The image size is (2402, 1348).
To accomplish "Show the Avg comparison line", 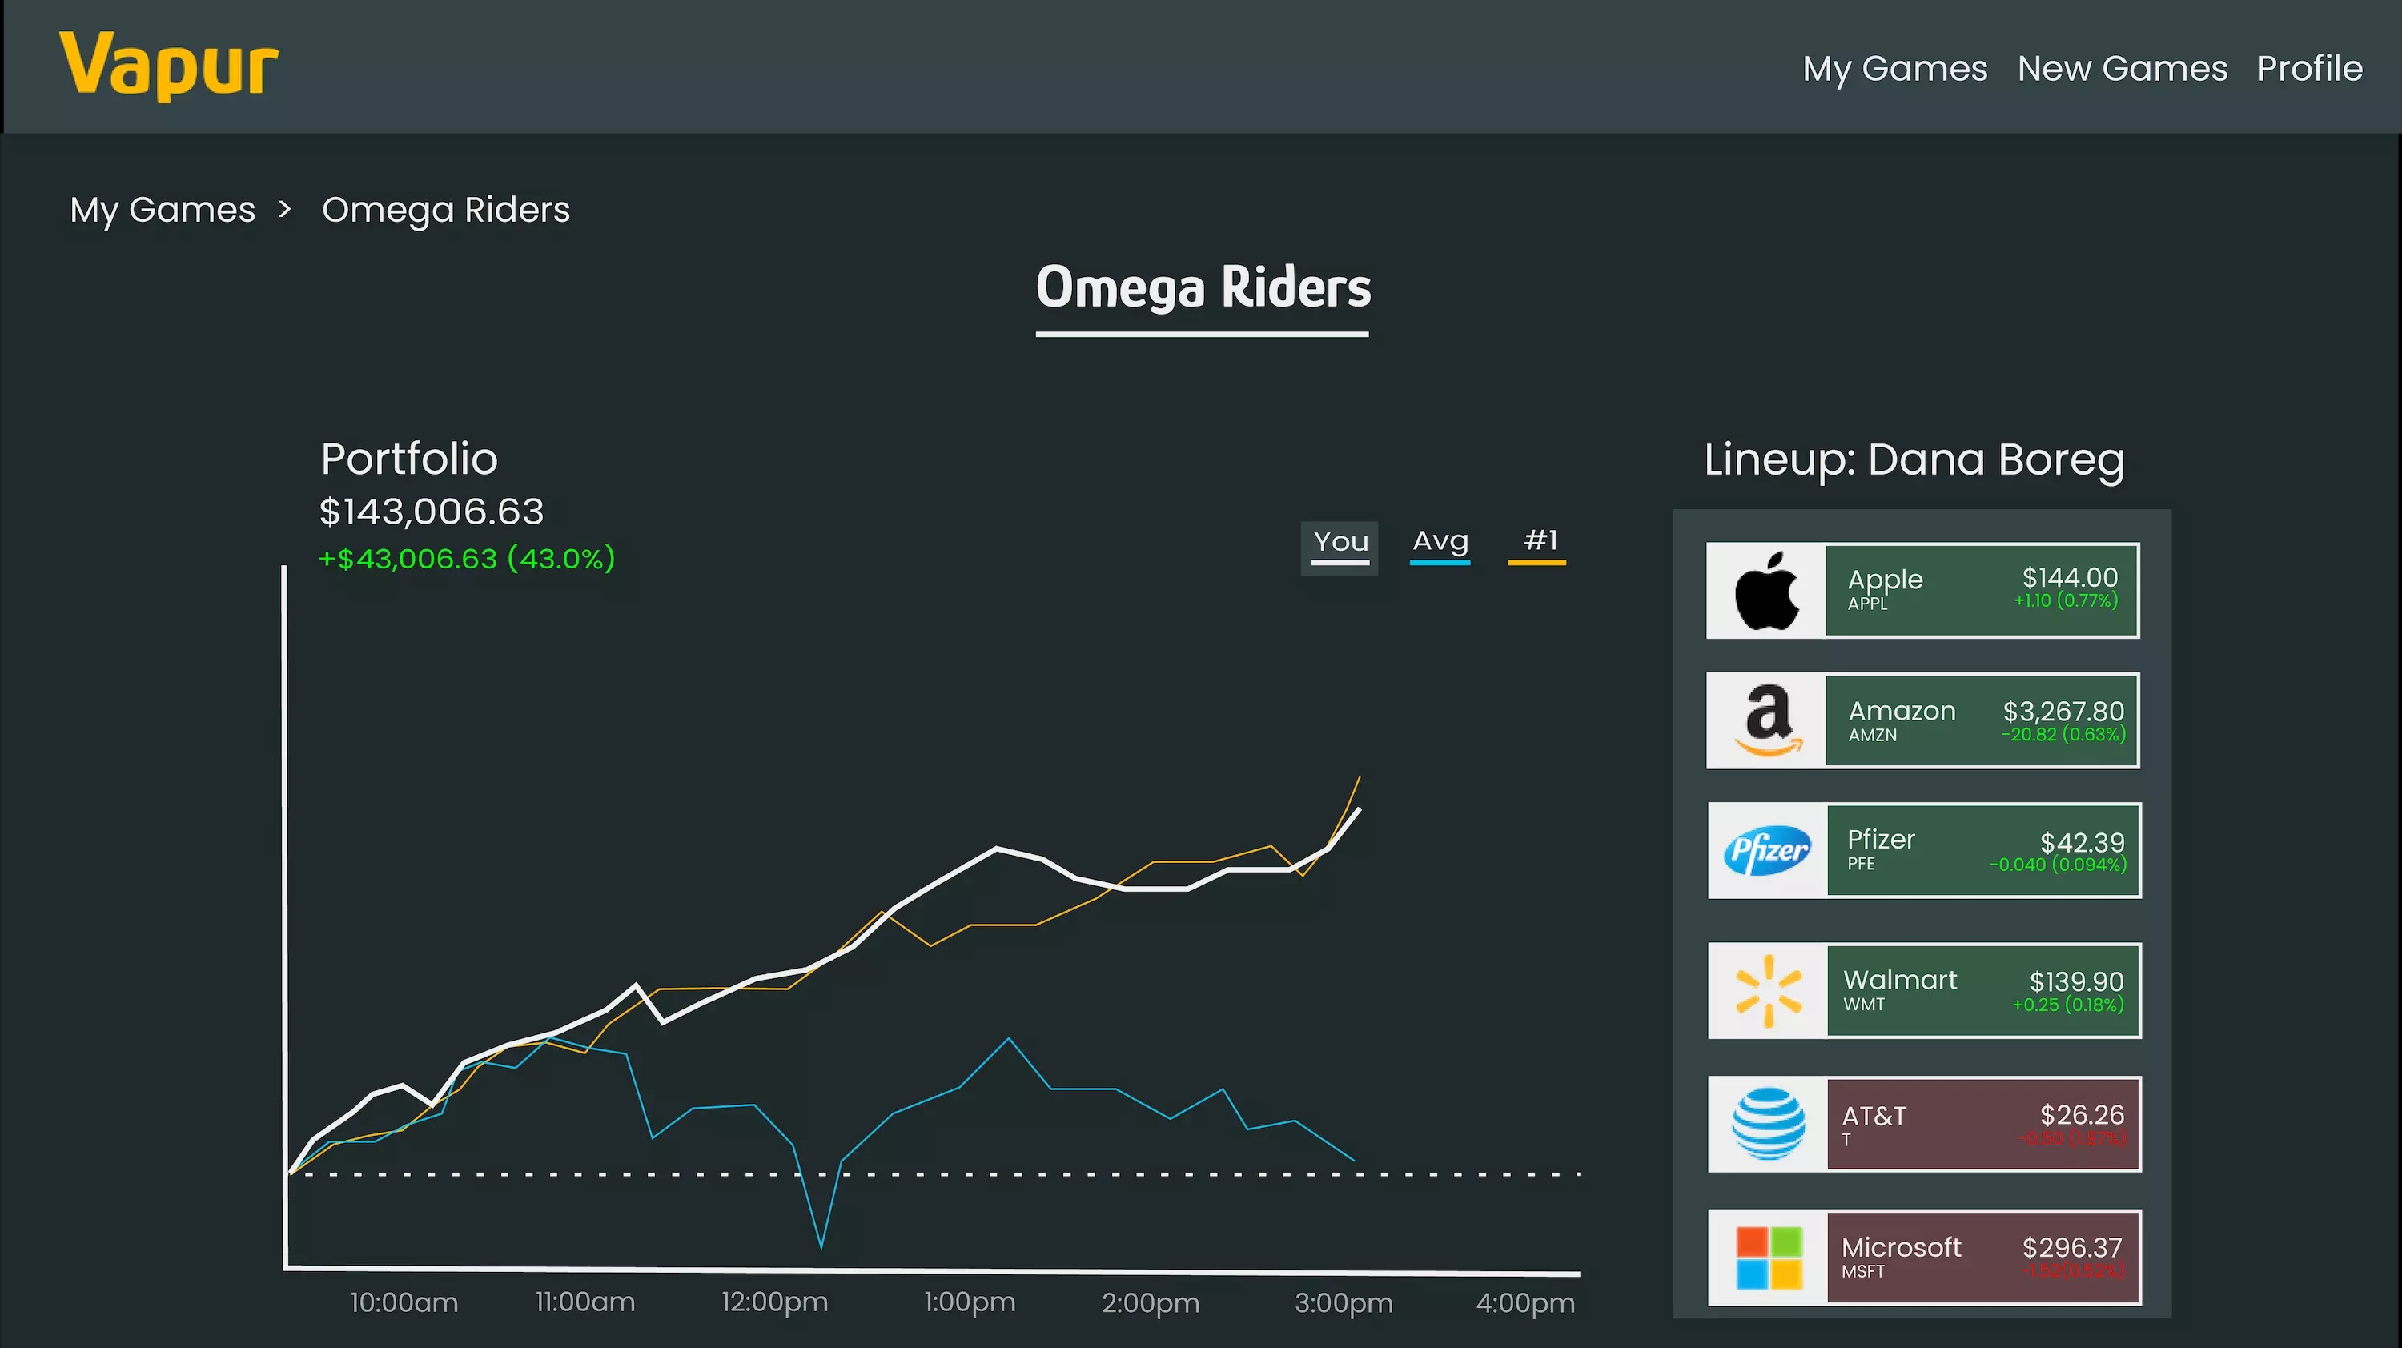I will (1440, 544).
